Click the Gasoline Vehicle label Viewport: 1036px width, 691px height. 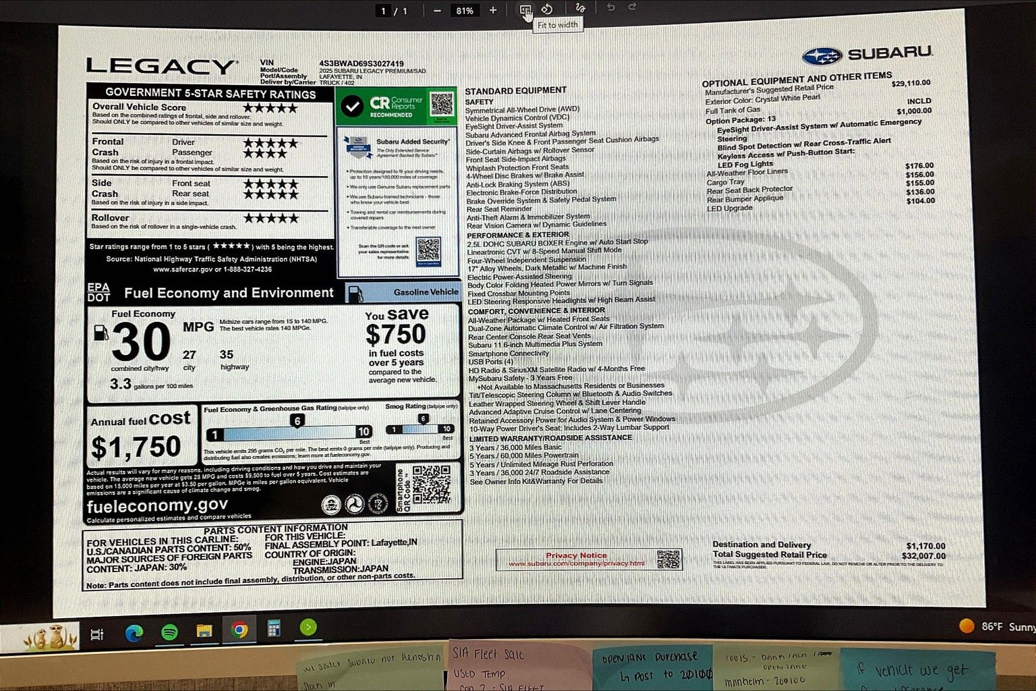426,292
